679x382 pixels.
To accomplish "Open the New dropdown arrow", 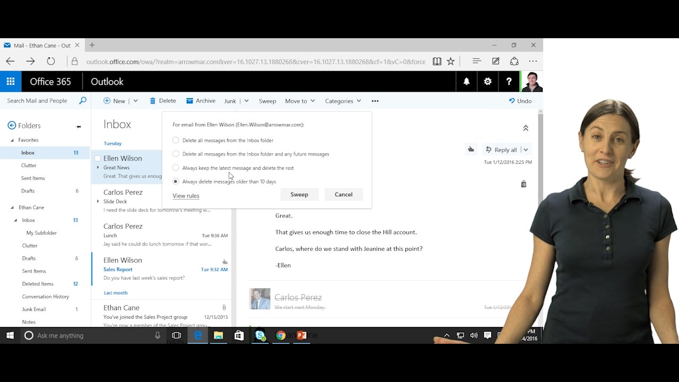I will click(135, 101).
